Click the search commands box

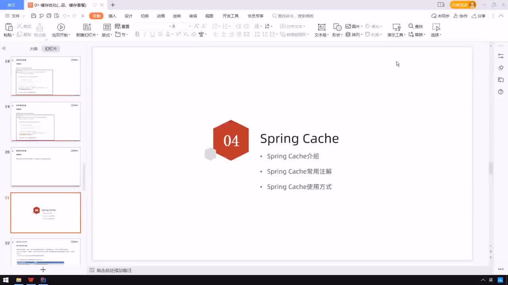(293, 16)
